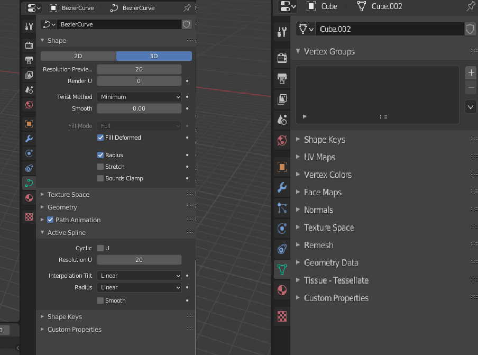The image size is (478, 355).
Task: Switch curve shape to 2D
Action: click(x=78, y=56)
